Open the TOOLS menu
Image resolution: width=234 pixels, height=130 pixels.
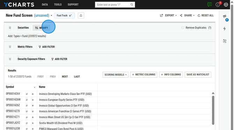click(x=58, y=5)
